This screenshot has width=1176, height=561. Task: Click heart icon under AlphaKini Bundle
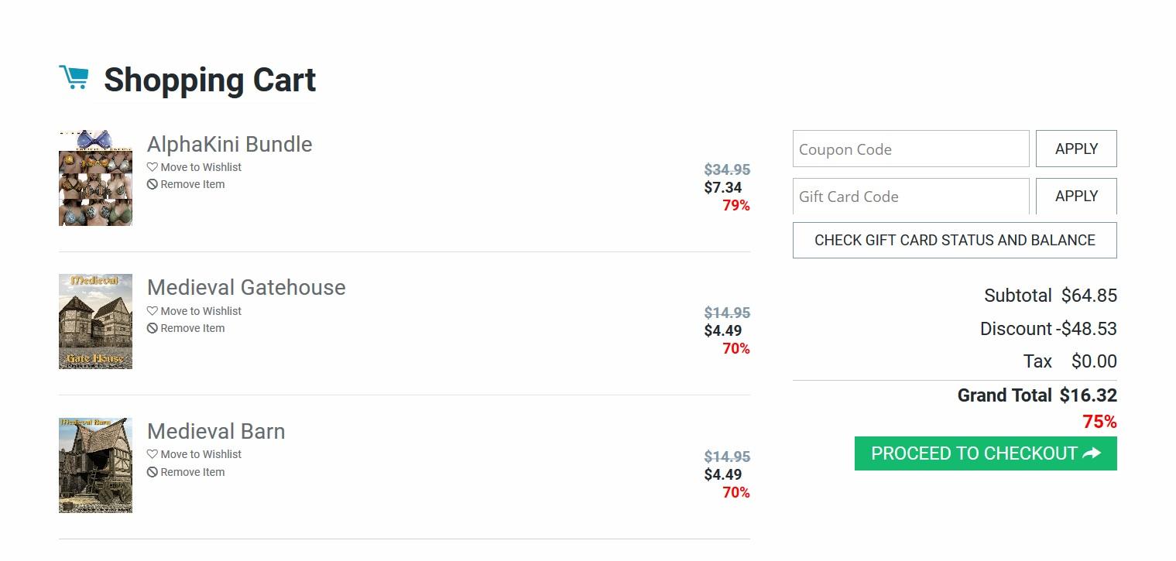153,167
